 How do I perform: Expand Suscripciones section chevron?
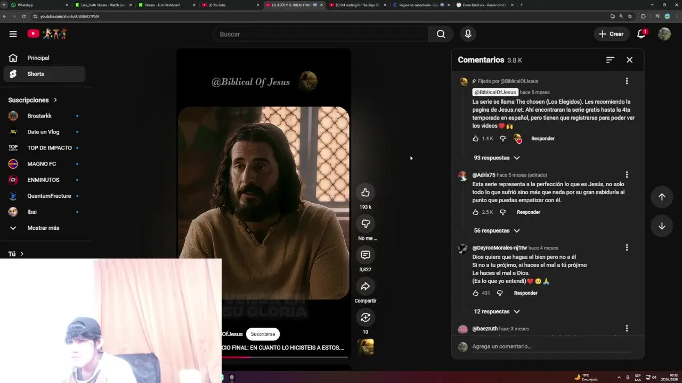pos(55,100)
